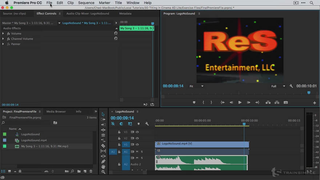Image resolution: width=320 pixels, height=180 pixels.
Task: Toggle linked selection in timeline
Action: (x=130, y=124)
